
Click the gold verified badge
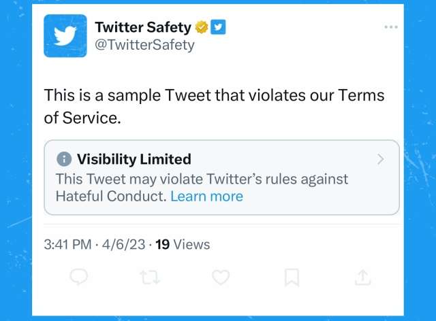pos(202,27)
